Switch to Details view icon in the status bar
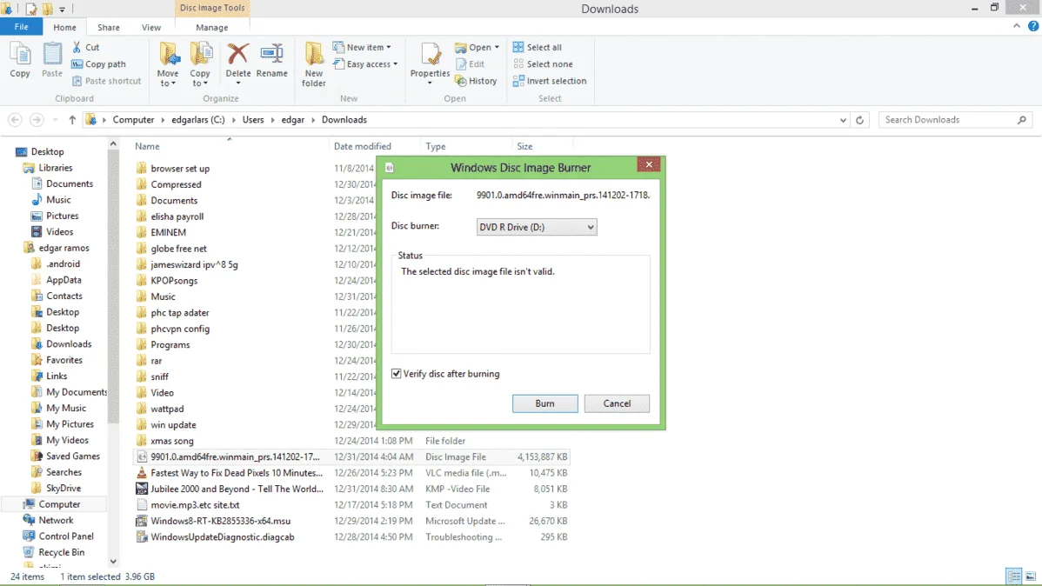This screenshot has height=586, width=1042. pos(1013,576)
